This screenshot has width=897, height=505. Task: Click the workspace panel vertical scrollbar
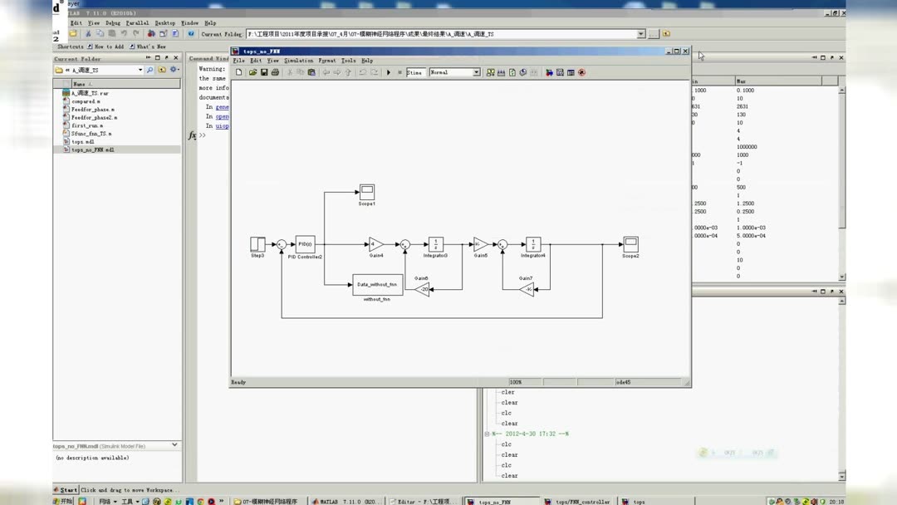pos(841,183)
